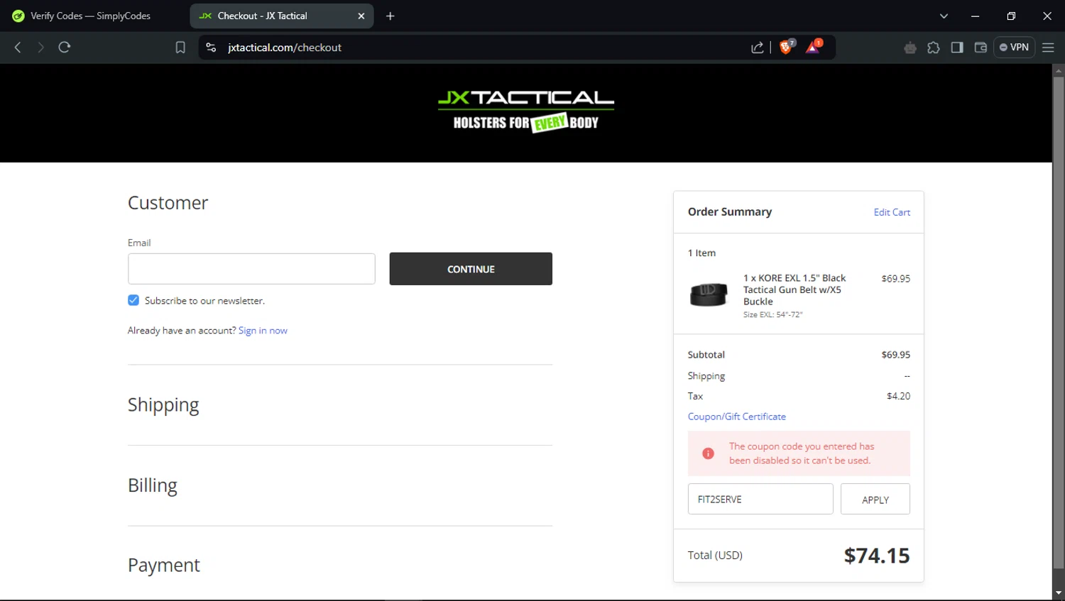
Task: Open Leo AI assistant icon in toolbar
Action: [910, 48]
